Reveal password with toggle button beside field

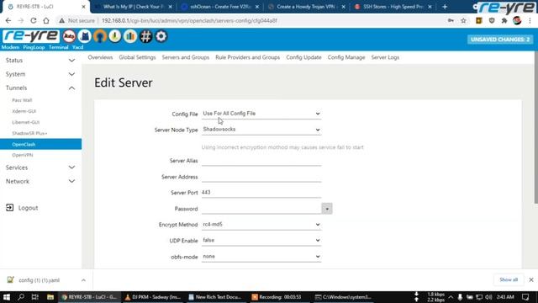(x=327, y=209)
